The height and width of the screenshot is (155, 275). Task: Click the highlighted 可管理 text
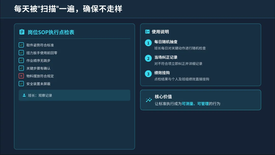point(203,104)
